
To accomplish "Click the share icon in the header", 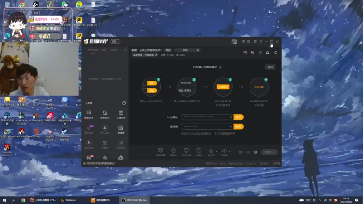I will pyautogui.click(x=275, y=53).
